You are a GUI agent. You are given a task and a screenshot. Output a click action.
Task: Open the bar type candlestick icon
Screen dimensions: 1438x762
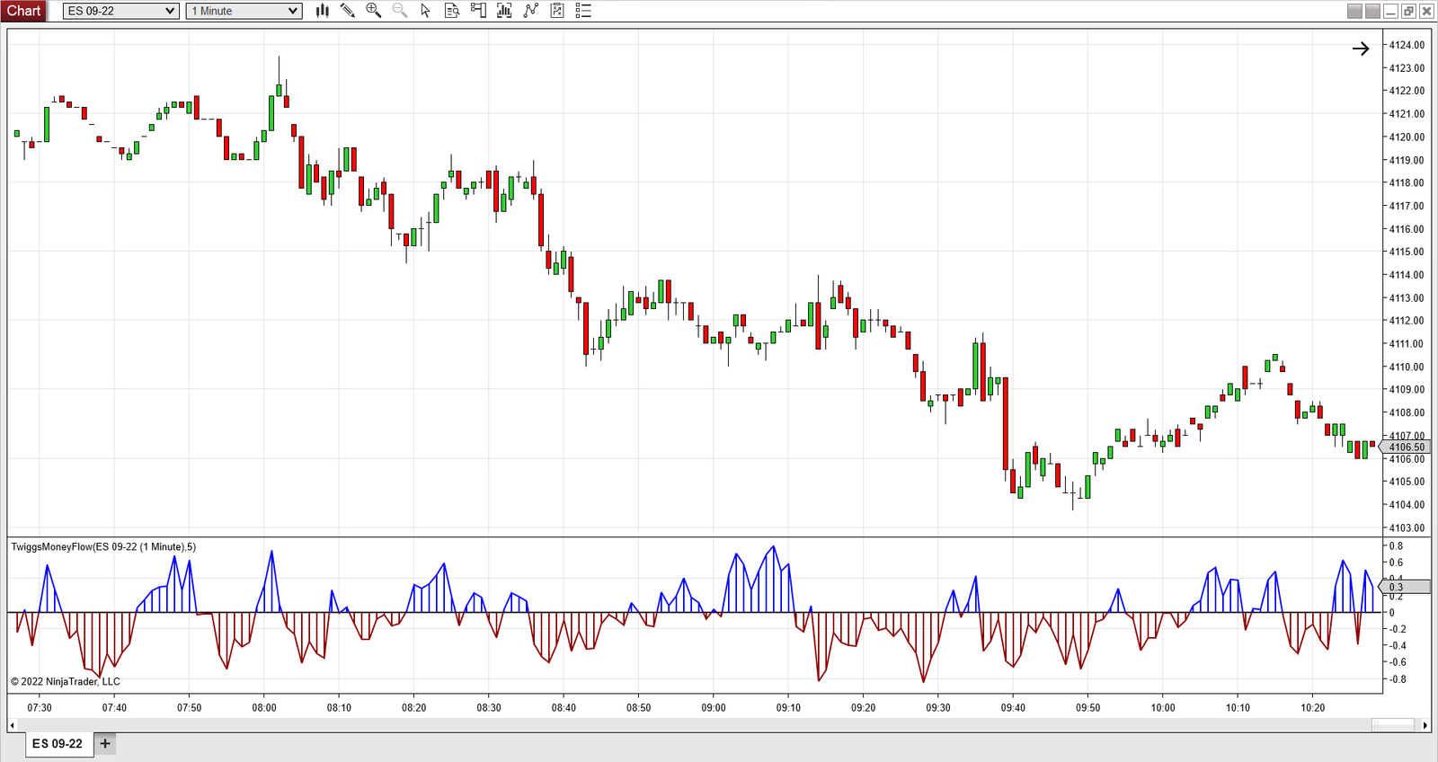coord(322,11)
